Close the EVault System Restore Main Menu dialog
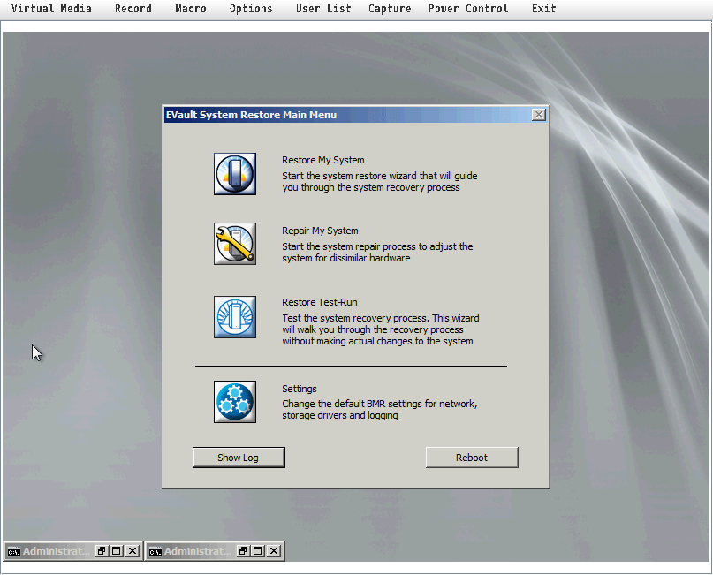The width and height of the screenshot is (713, 575). [x=539, y=115]
